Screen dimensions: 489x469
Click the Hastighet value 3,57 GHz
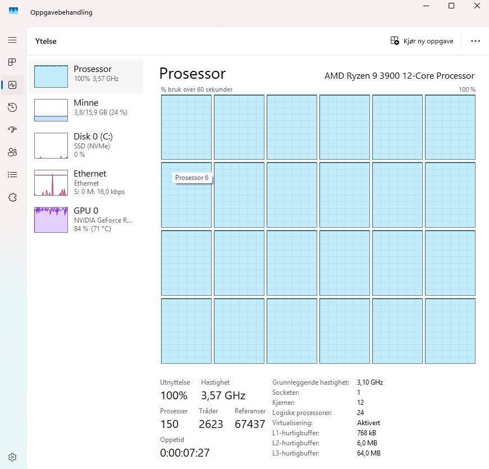tap(223, 395)
